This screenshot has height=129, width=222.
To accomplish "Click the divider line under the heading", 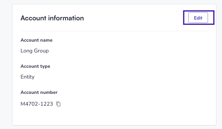I will (114, 31).
